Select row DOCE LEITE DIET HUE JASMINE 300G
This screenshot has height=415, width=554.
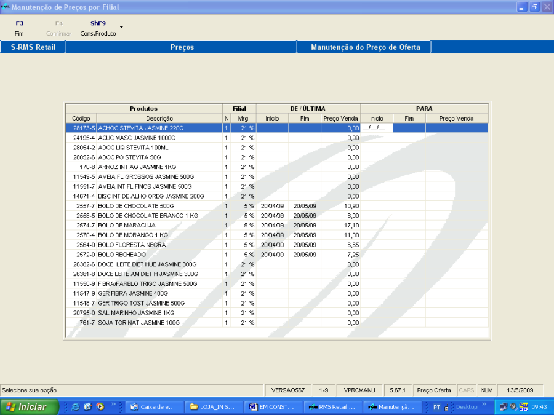pos(276,264)
